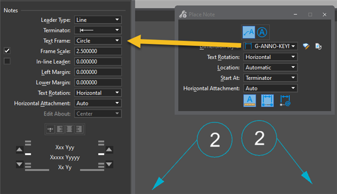Open the G-ANNO-KEYI dimension style dropdown

click(271, 46)
